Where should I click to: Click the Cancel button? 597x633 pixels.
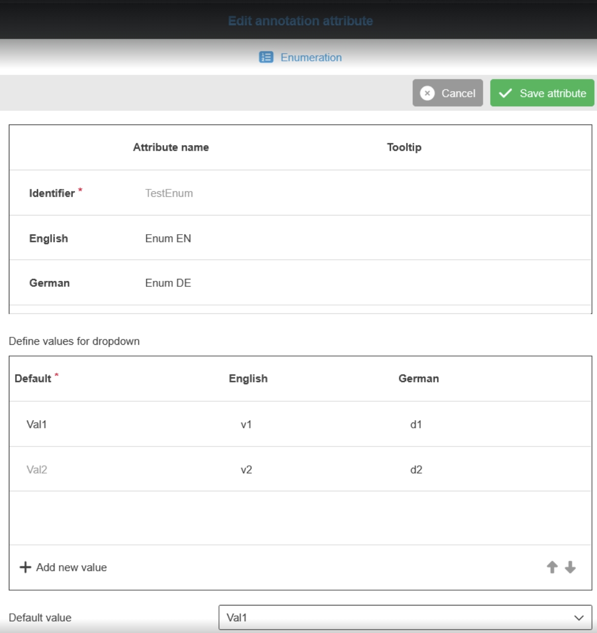pyautogui.click(x=447, y=93)
